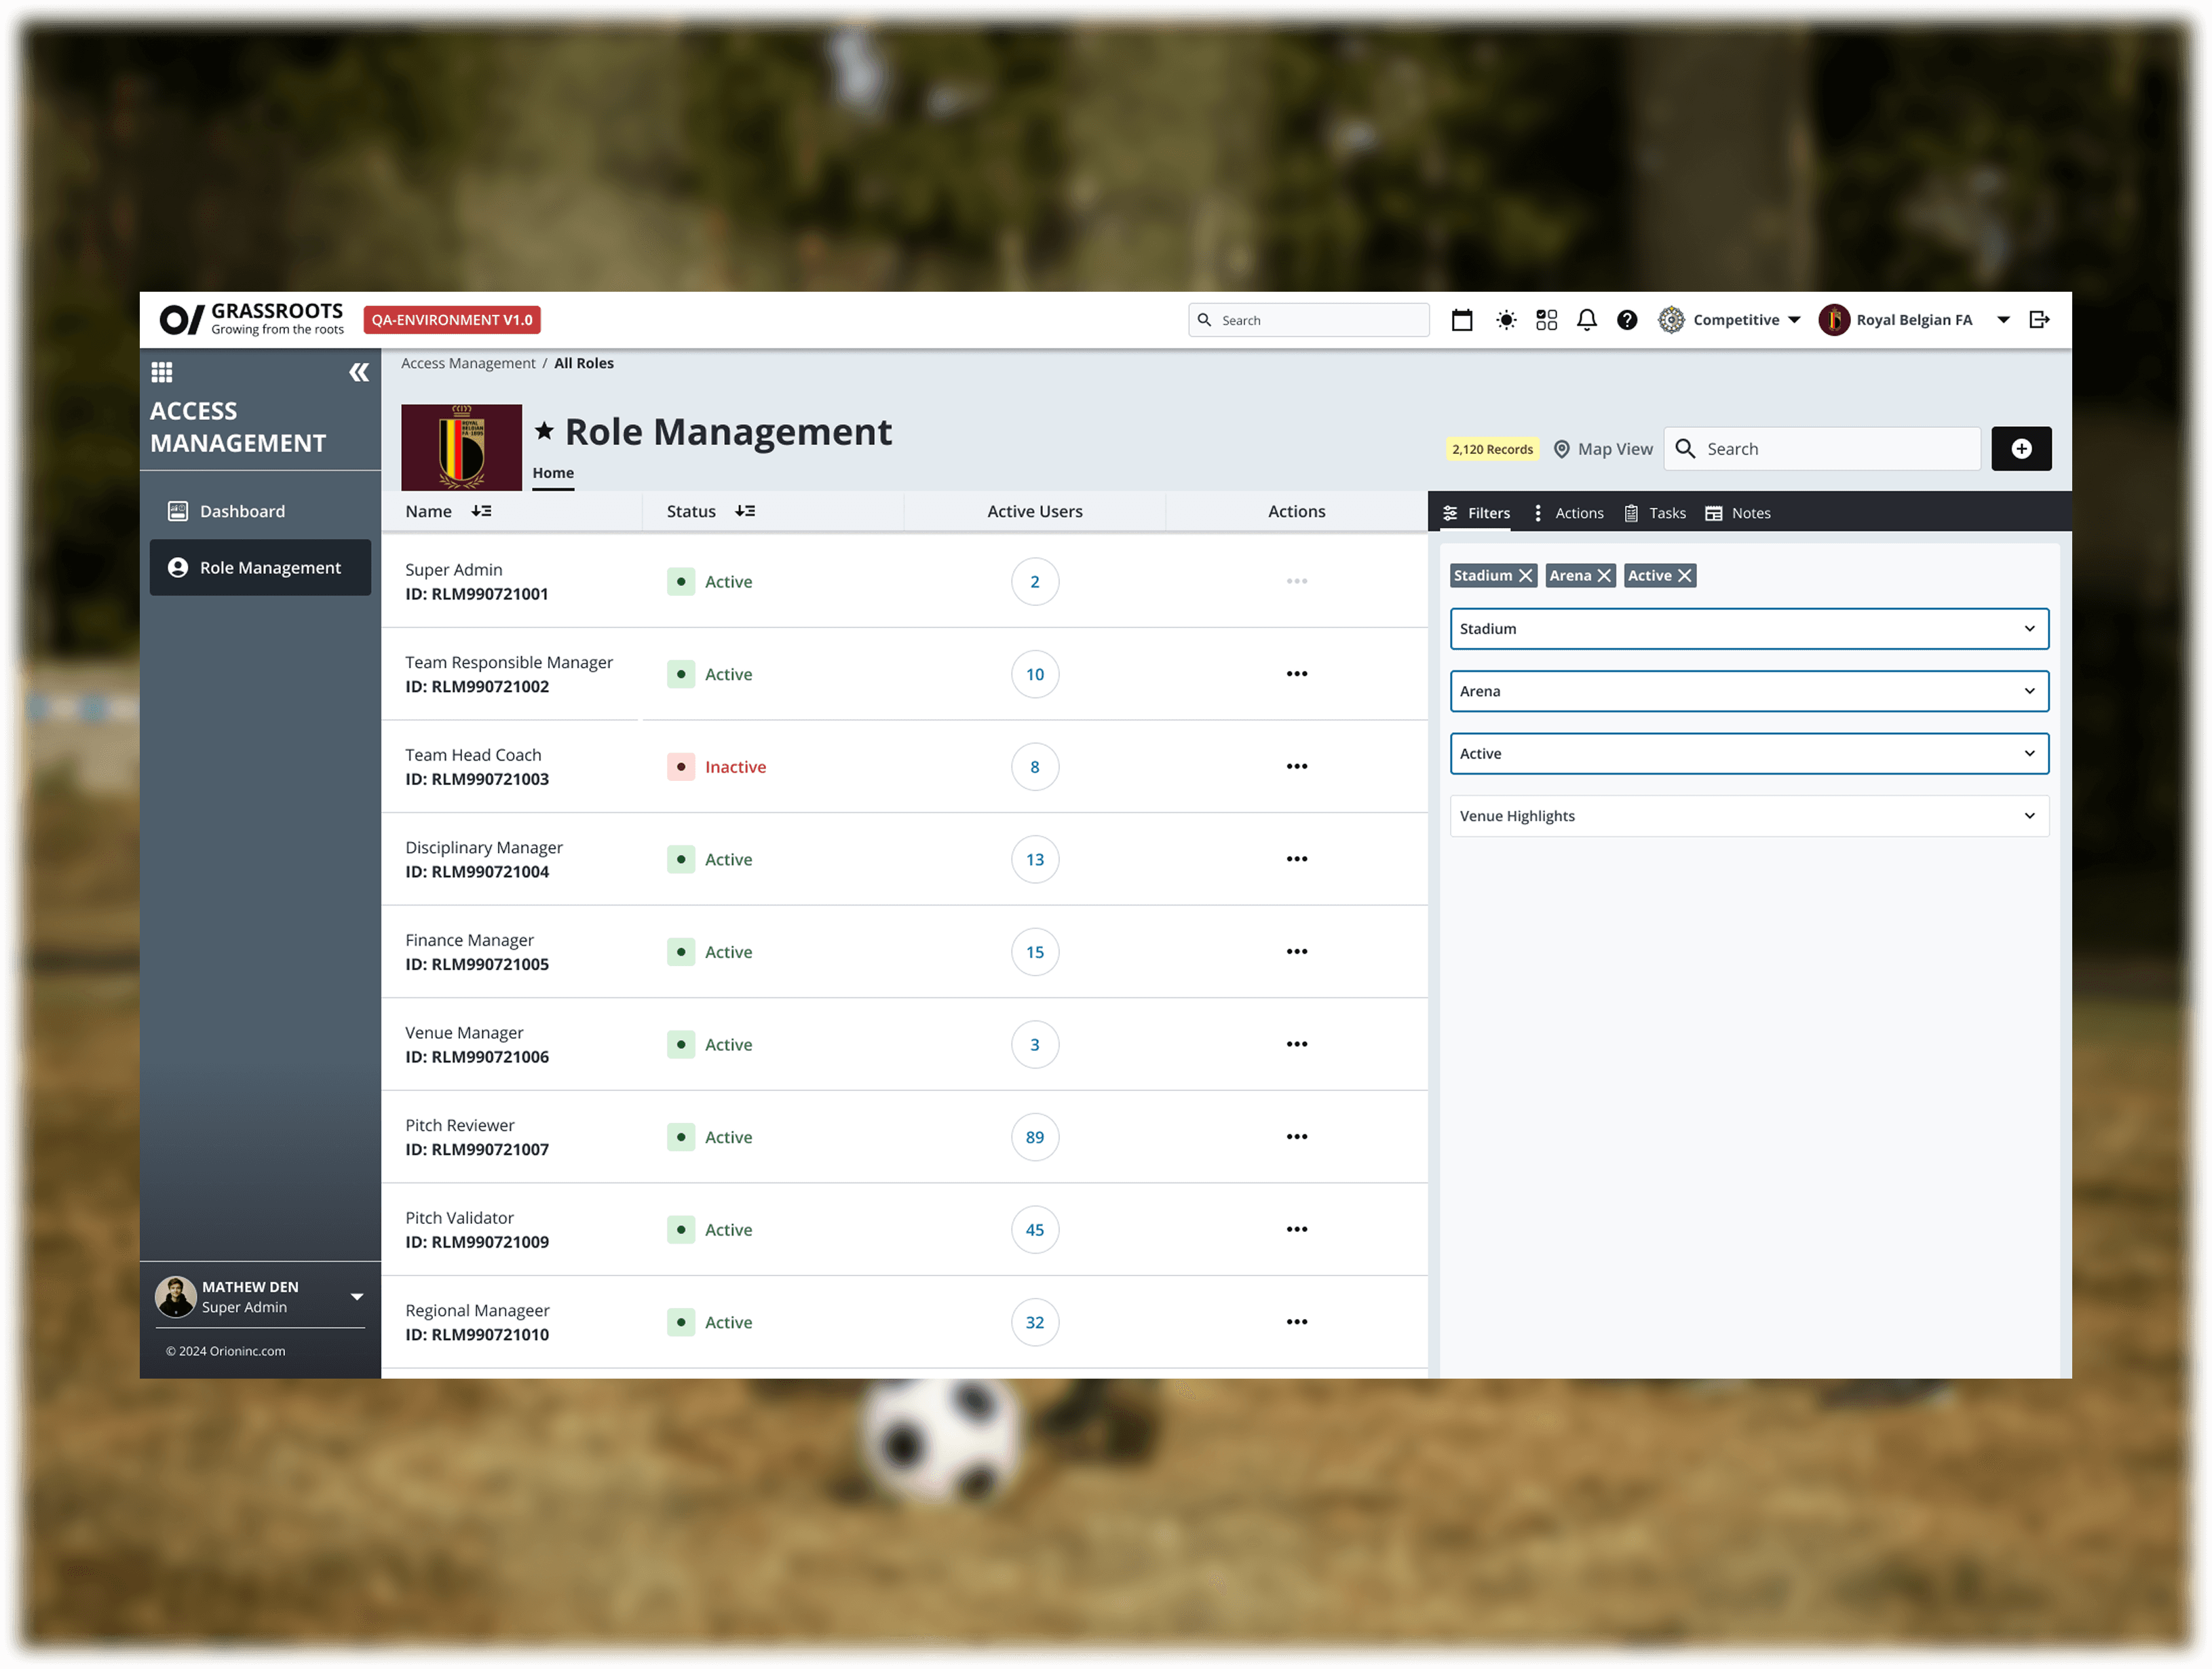This screenshot has width=2212, height=1669.
Task: Expand Mathew Den user menu
Action: point(357,1297)
